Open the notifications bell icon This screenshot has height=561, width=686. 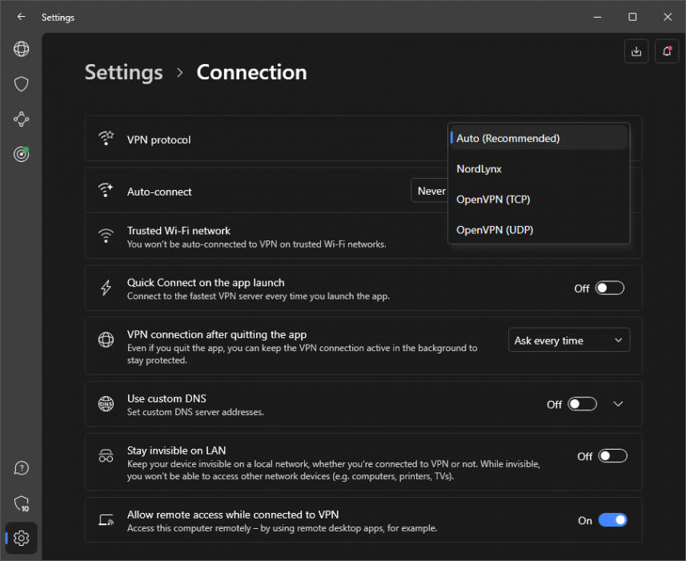click(666, 51)
